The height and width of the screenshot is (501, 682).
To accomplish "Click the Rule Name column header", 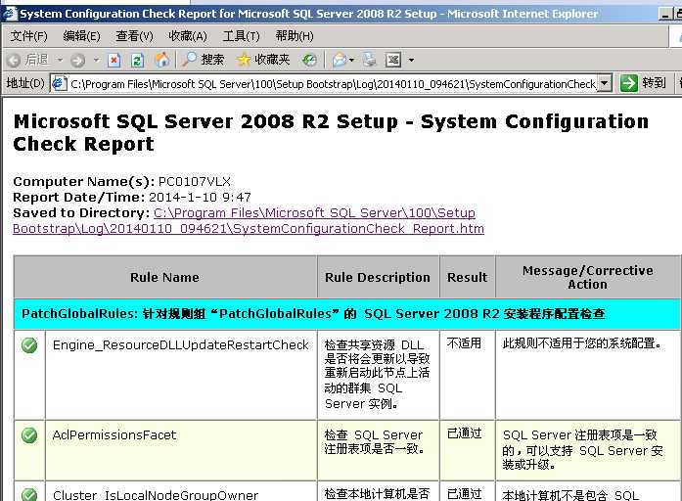I will (164, 277).
